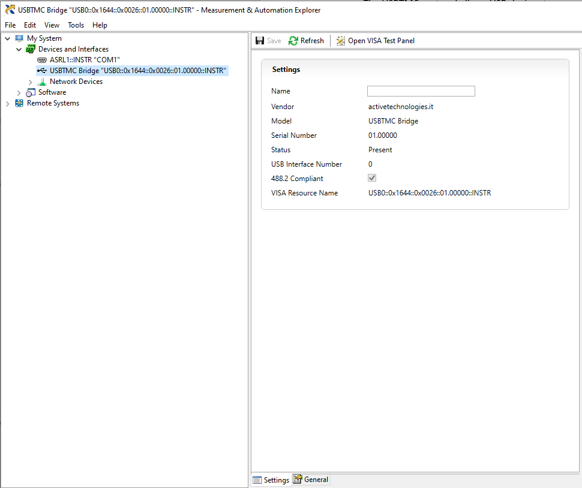
Task: Open the View menu
Action: (x=52, y=25)
